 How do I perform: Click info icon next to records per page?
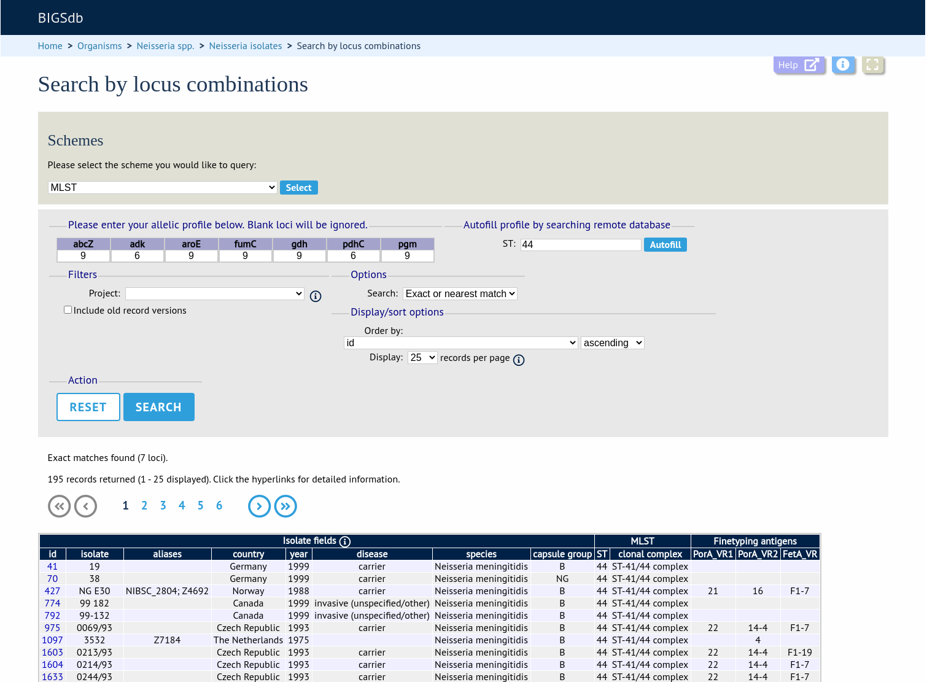click(x=519, y=360)
